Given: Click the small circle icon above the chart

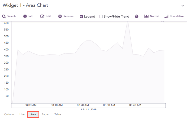Looking at the screenshot, I should (162, 20).
